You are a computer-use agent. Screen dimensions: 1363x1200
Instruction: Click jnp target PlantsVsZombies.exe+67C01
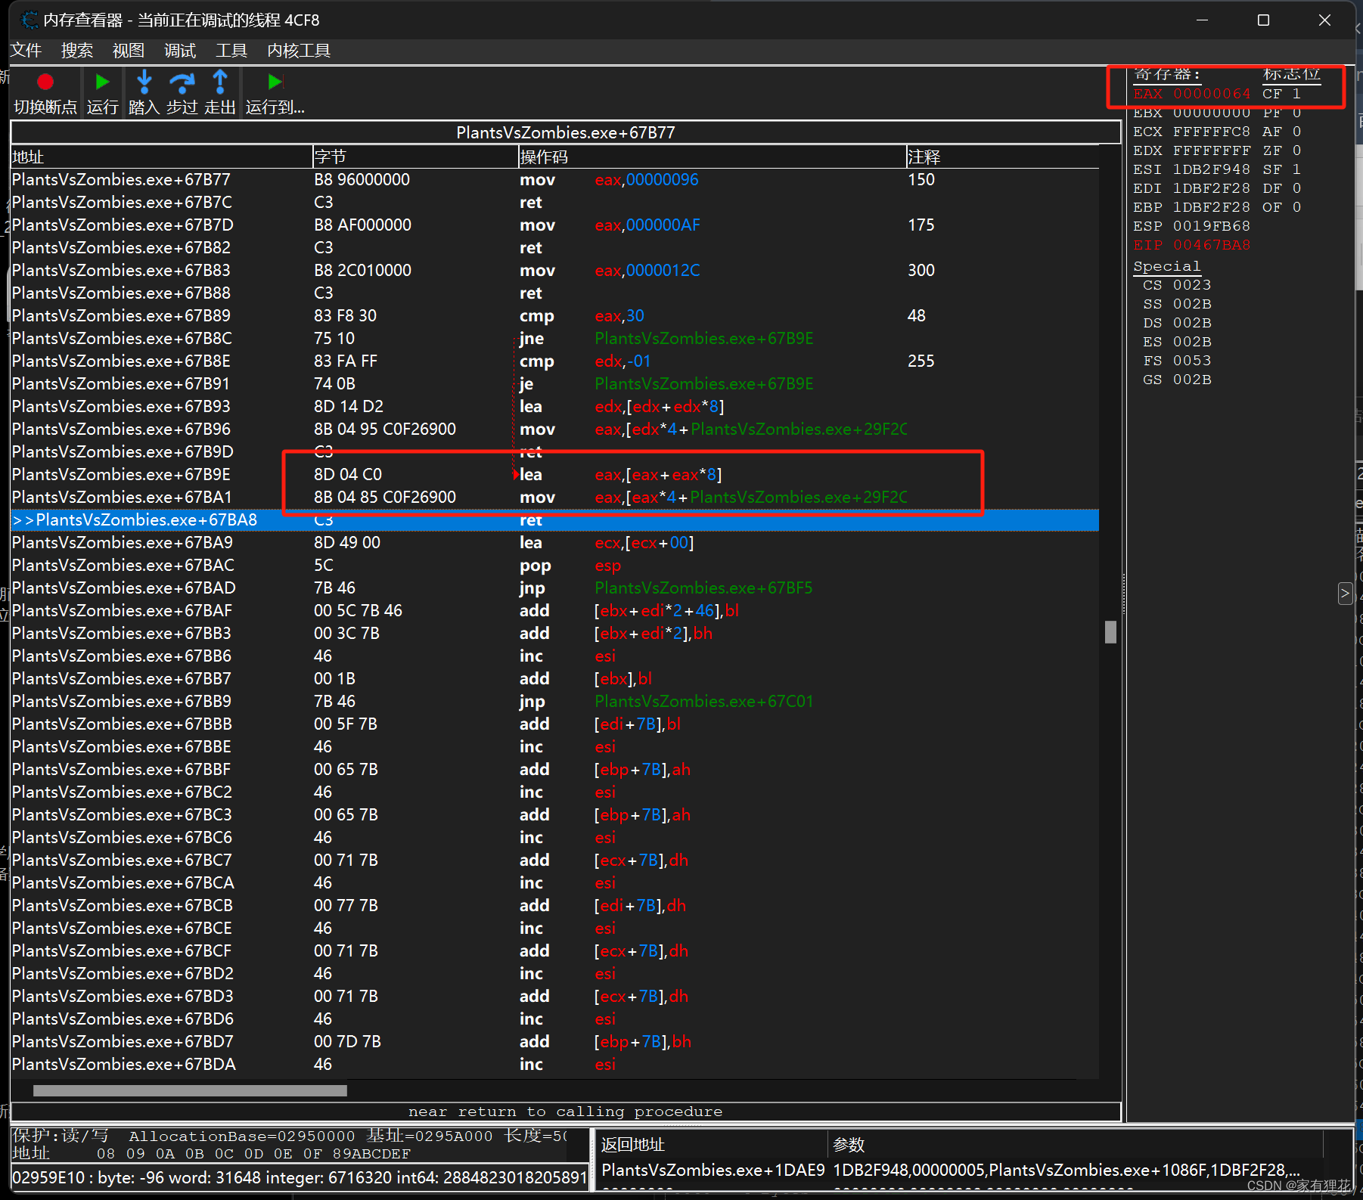(704, 701)
